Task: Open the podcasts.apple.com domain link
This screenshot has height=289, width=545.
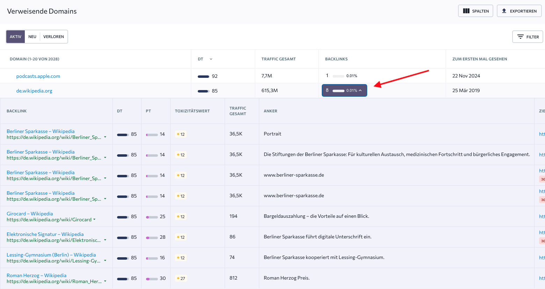Action: (38, 76)
